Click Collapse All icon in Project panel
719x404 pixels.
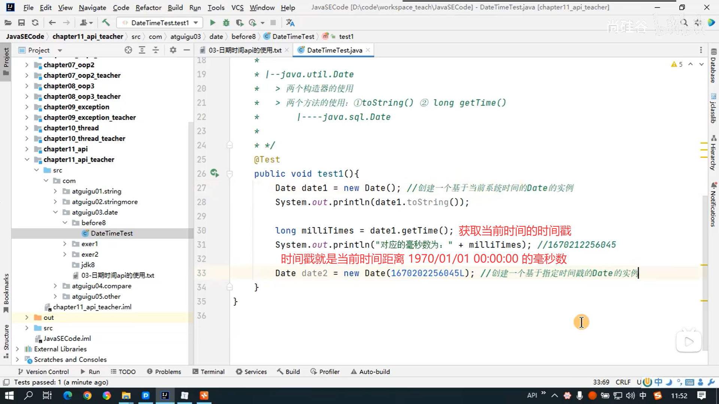click(156, 50)
